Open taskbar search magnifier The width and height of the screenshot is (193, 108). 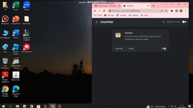pyautogui.click(x=10, y=106)
